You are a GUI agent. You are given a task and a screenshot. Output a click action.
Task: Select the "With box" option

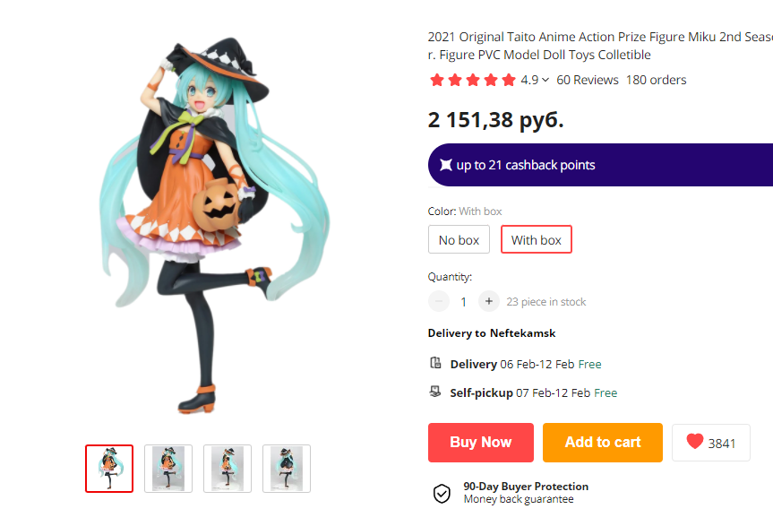coord(536,239)
